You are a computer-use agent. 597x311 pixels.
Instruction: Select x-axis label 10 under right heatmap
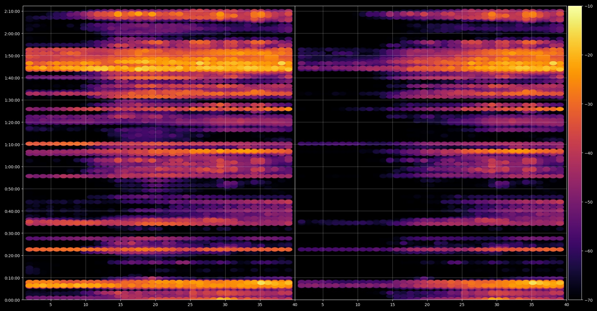(358, 304)
